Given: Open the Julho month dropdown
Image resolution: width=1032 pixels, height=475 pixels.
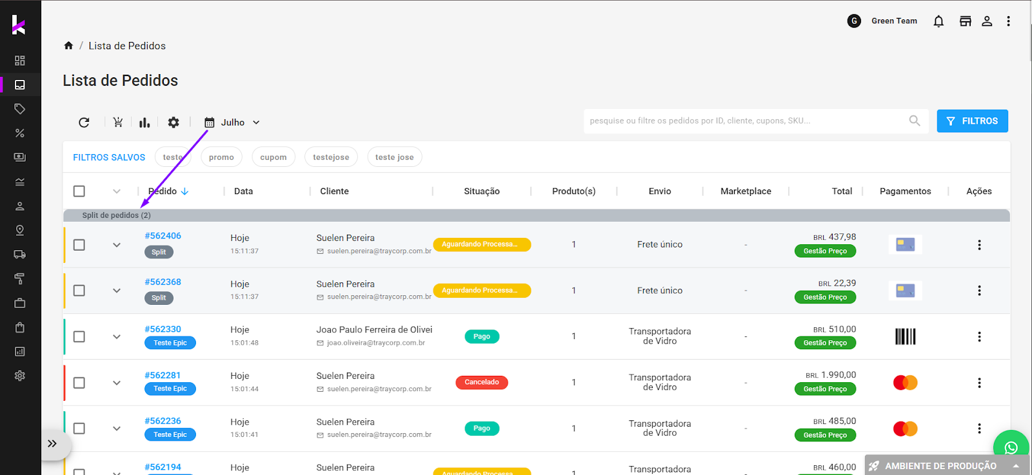Looking at the screenshot, I should tap(233, 122).
